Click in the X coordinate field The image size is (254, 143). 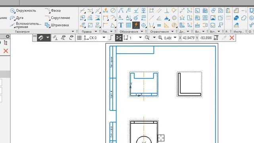[189, 38]
